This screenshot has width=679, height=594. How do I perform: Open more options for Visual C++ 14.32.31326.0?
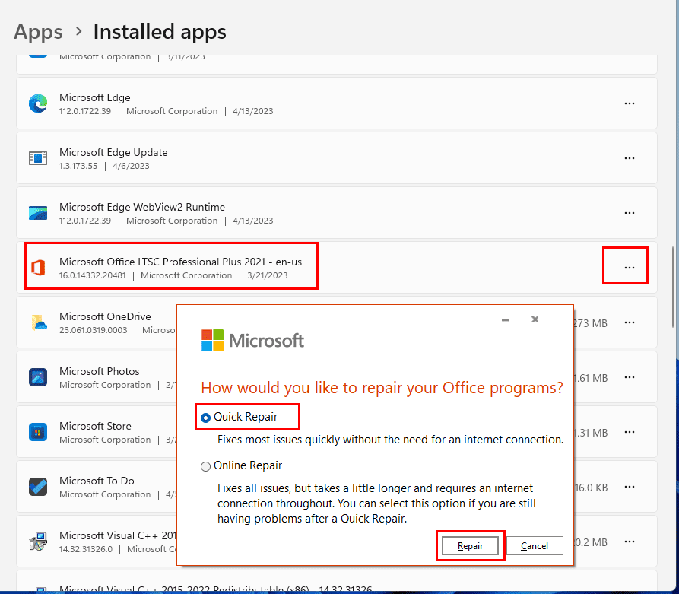[x=630, y=542]
